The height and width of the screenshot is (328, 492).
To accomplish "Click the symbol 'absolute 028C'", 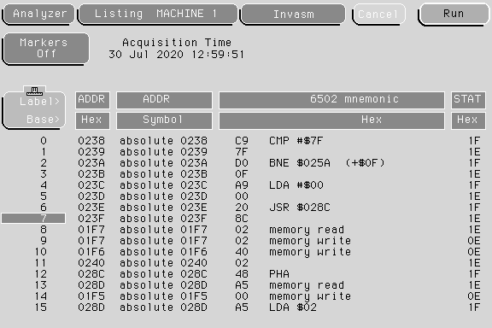I will pyautogui.click(x=163, y=274).
